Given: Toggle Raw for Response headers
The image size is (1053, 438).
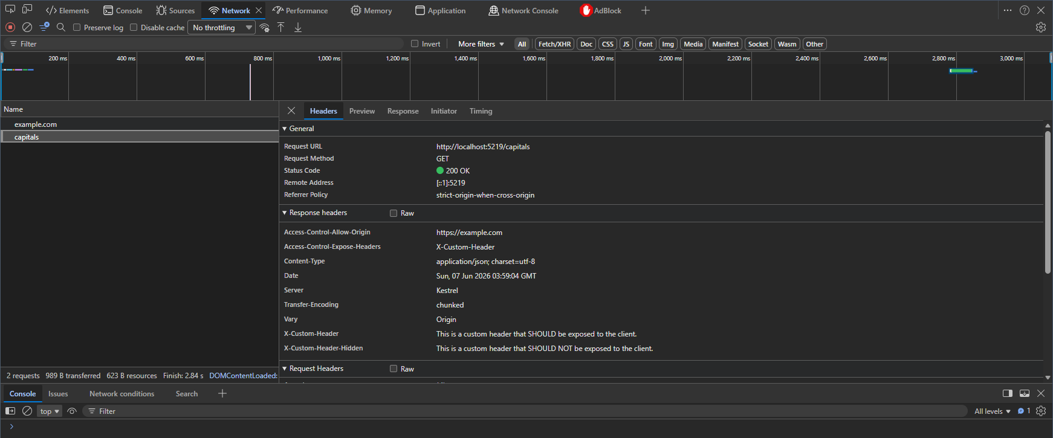Looking at the screenshot, I should click(x=394, y=213).
